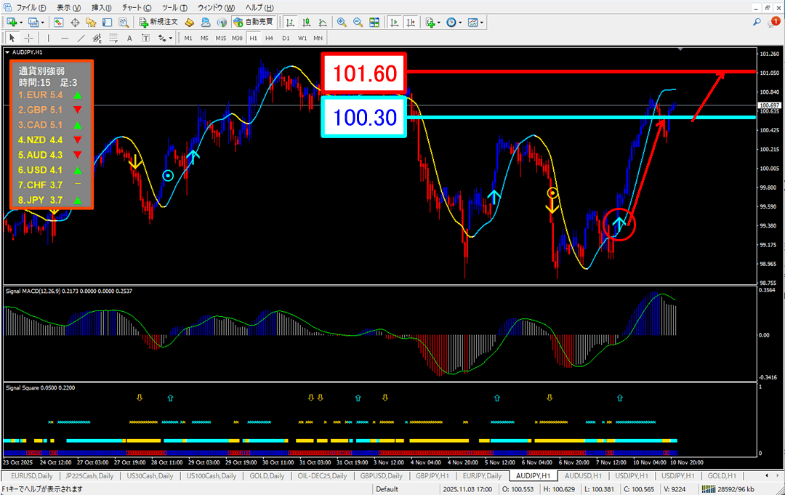
Task: Expand the arrows objects dropdown
Action: click(171, 38)
